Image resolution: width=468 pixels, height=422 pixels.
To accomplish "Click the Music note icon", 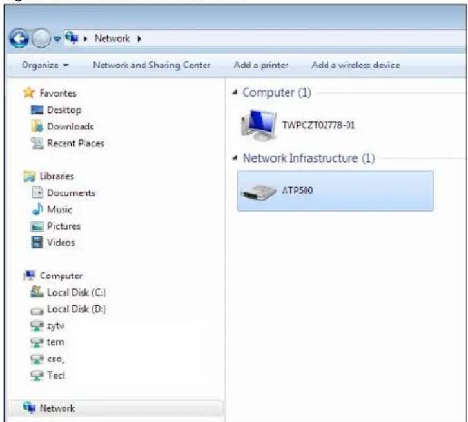I will tap(37, 209).
